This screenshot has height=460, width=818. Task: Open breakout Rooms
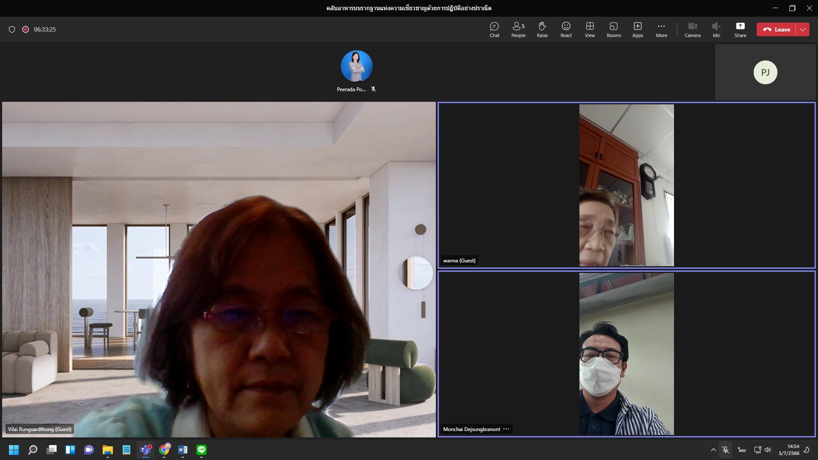(613, 29)
